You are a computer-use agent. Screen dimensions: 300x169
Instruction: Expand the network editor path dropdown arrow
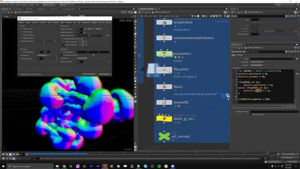pos(223,12)
